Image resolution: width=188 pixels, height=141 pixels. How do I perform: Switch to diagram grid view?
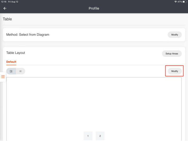pos(11,71)
